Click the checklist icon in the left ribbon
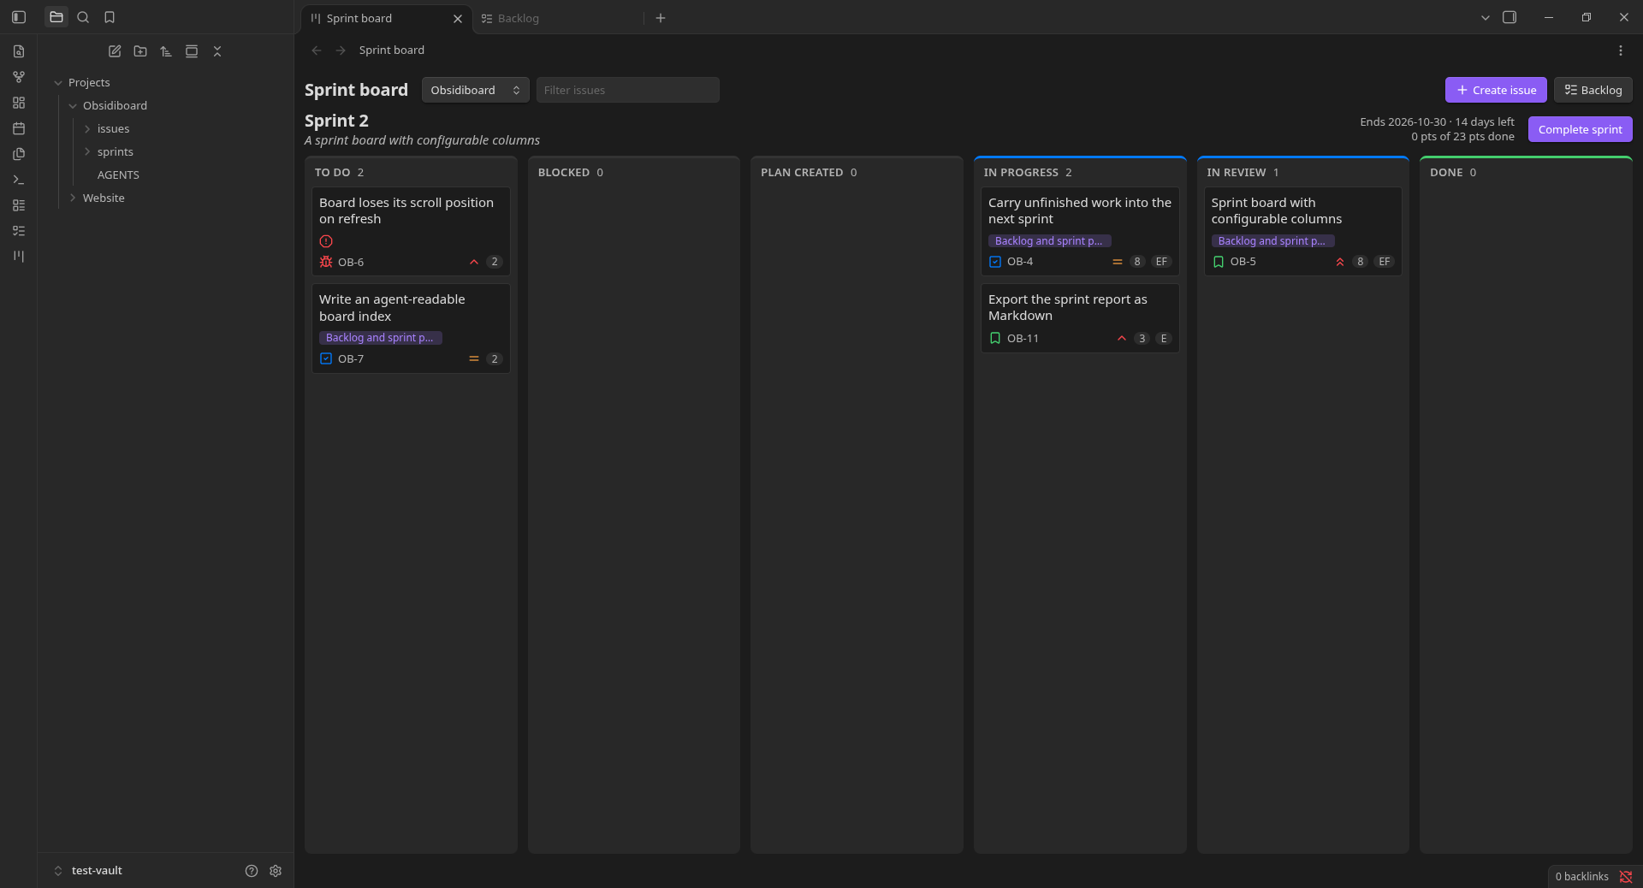The image size is (1643, 888). coord(19,231)
